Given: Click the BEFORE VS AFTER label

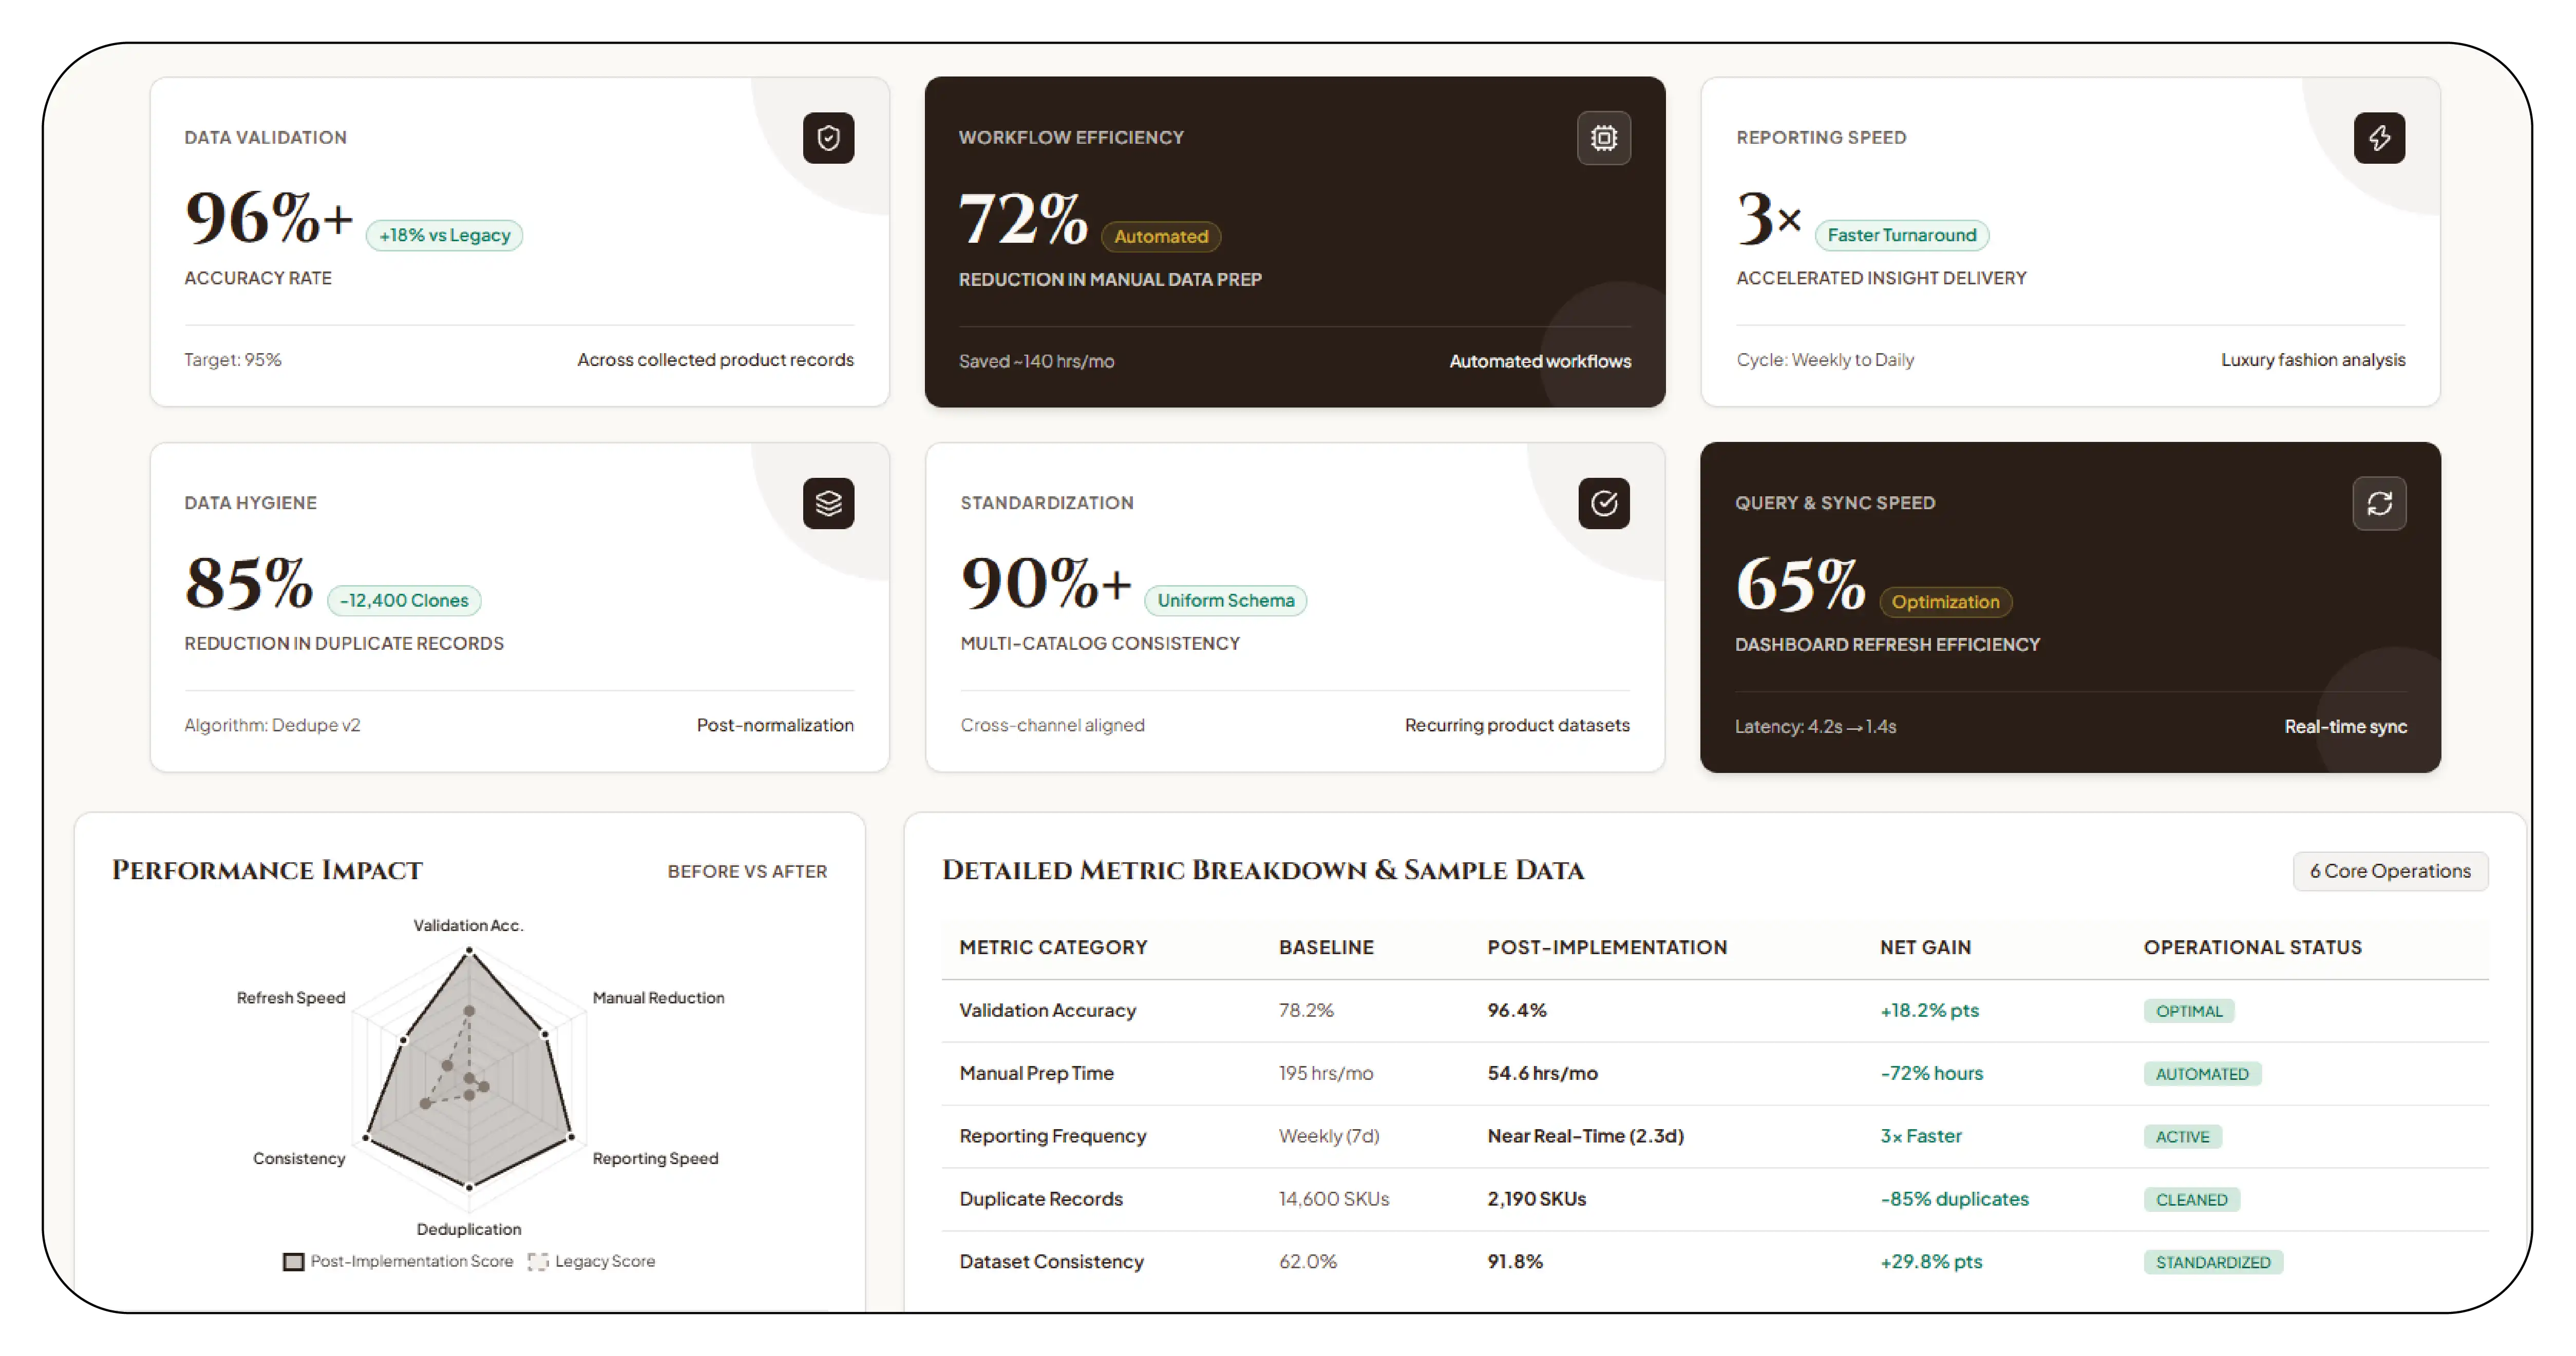Looking at the screenshot, I should tap(747, 871).
